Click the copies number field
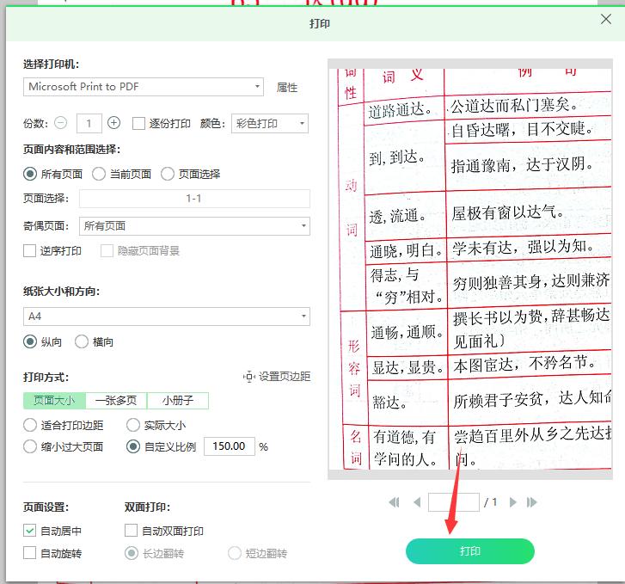Screen dimensions: 625x584 pyautogui.click(x=89, y=123)
